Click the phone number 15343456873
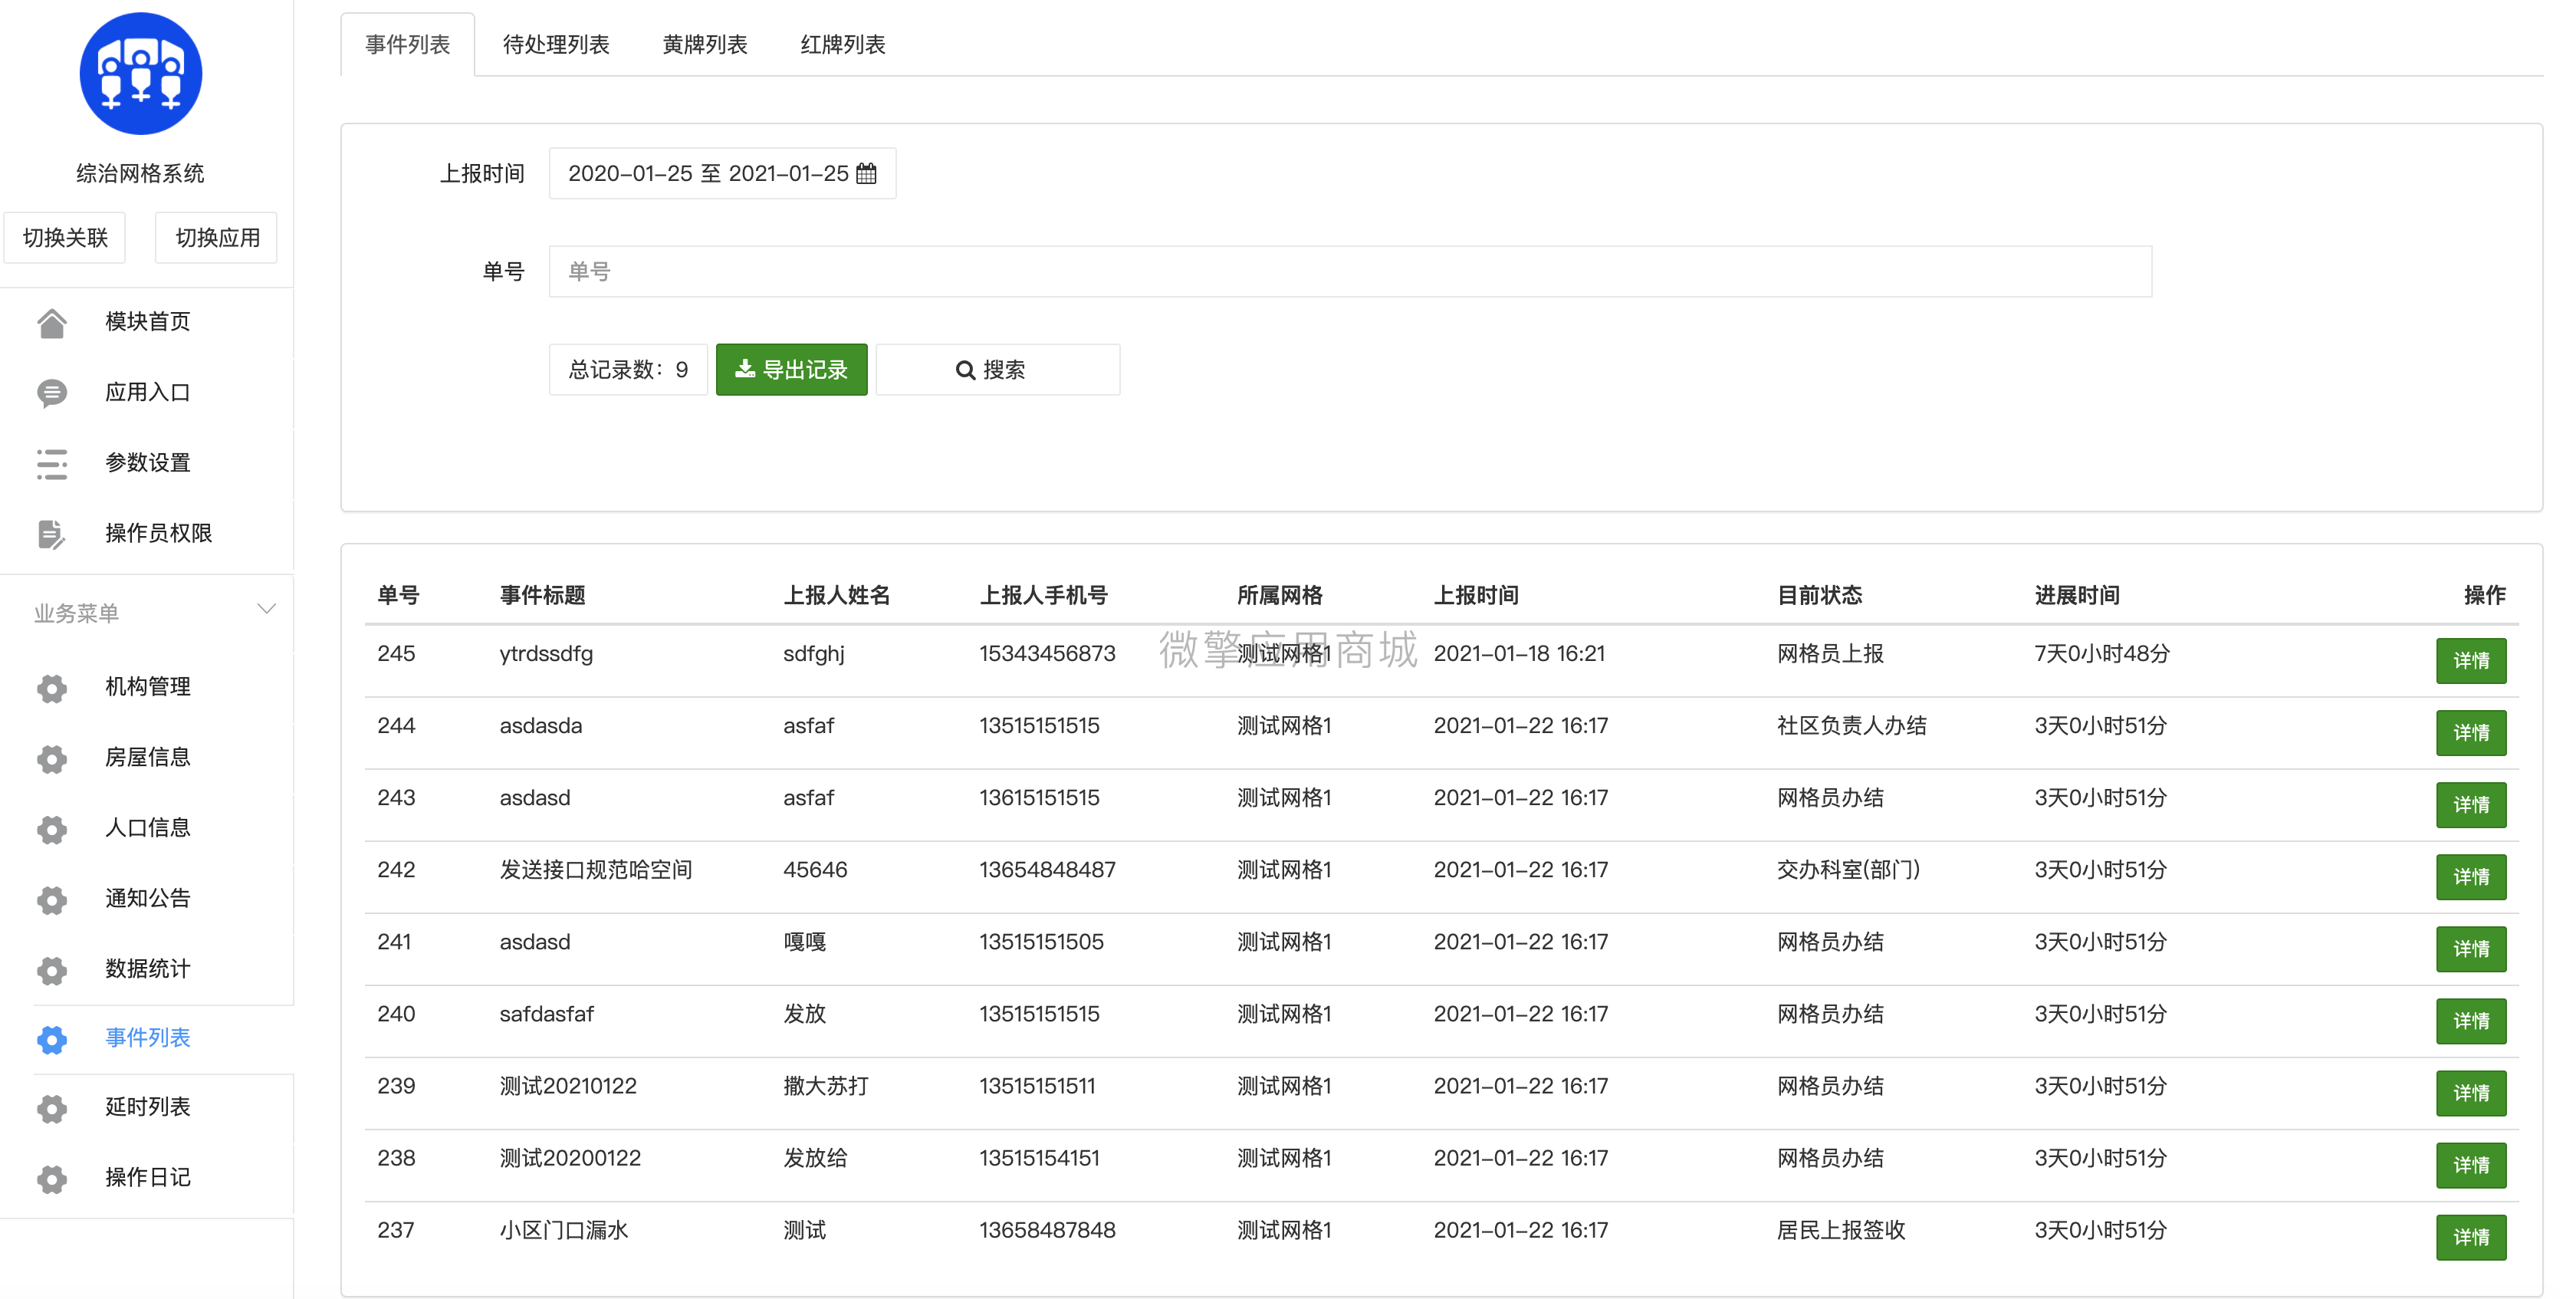 click(x=1047, y=653)
